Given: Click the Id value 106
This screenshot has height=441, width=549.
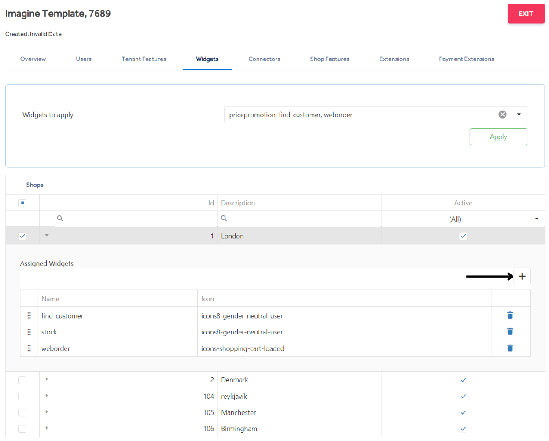Looking at the screenshot, I should click(209, 429).
